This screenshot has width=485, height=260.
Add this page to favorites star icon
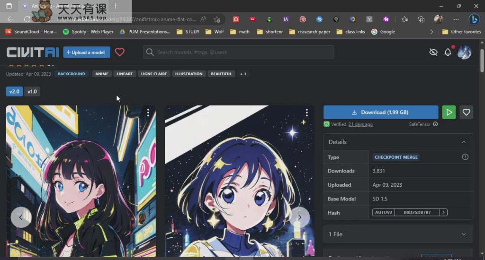[217, 19]
